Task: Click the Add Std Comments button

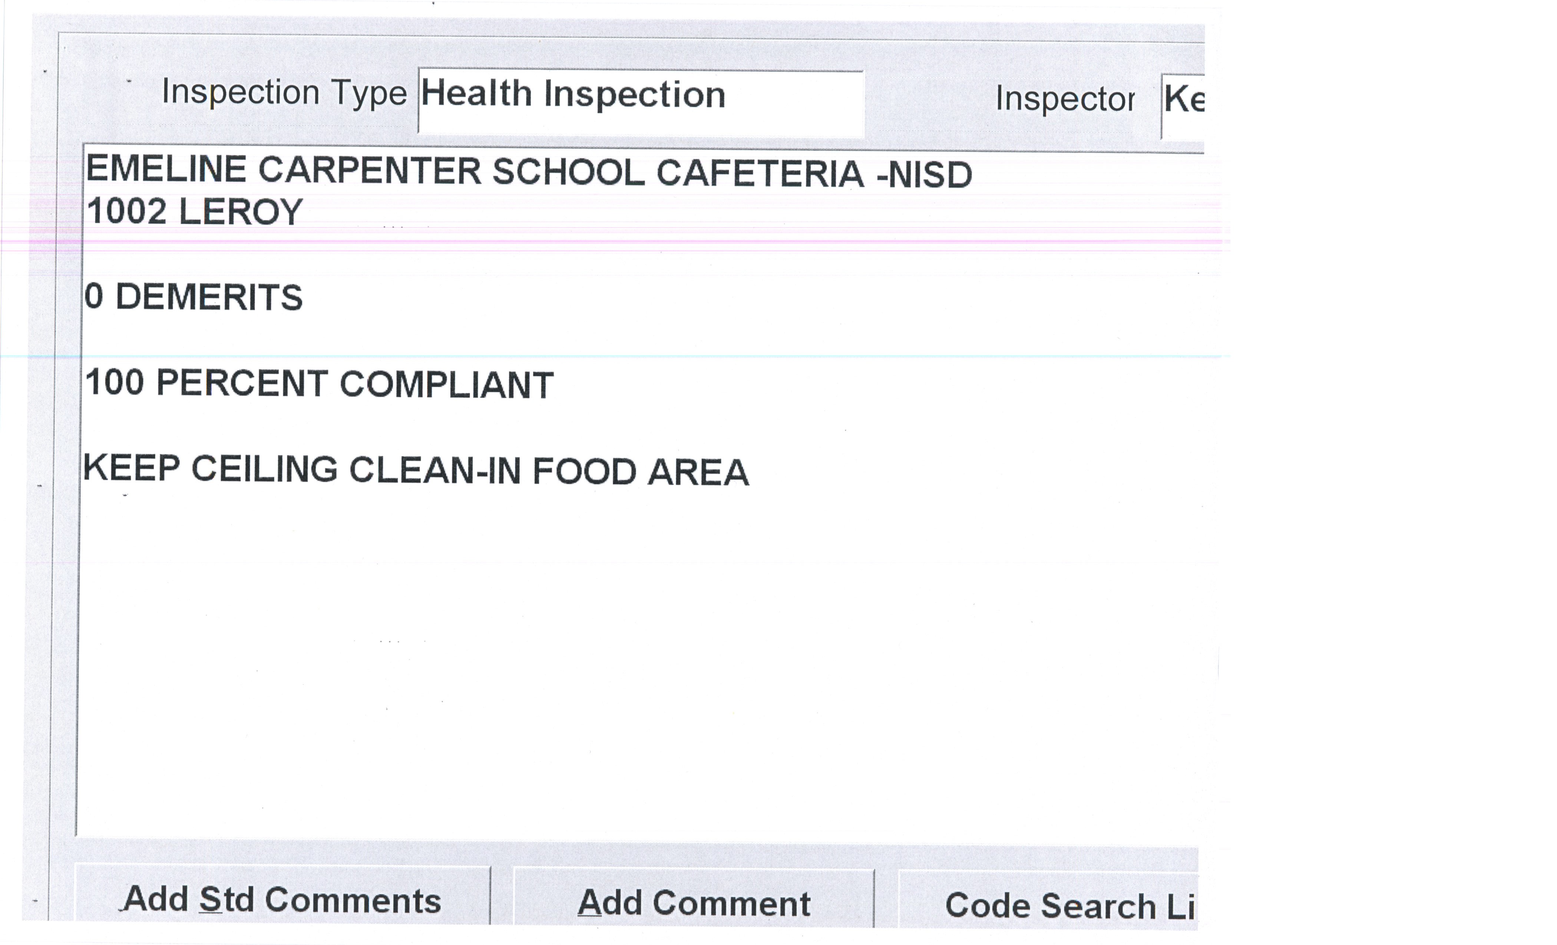Action: pyautogui.click(x=282, y=899)
